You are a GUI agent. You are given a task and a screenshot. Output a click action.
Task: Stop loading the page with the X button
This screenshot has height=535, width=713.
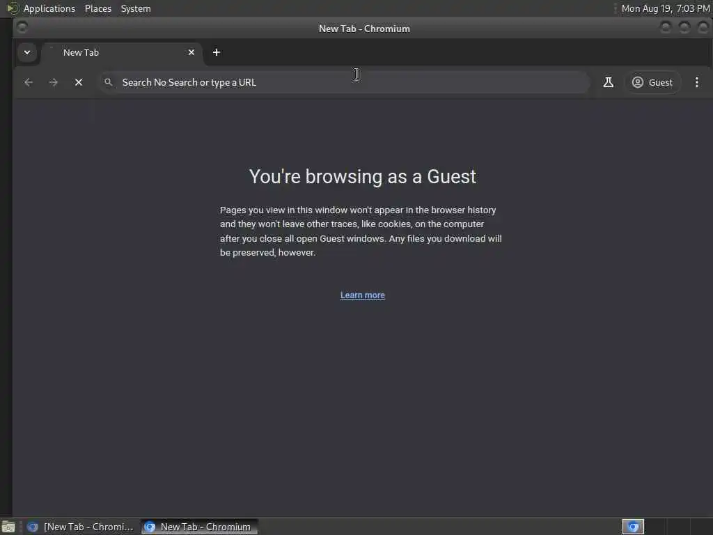[79, 82]
